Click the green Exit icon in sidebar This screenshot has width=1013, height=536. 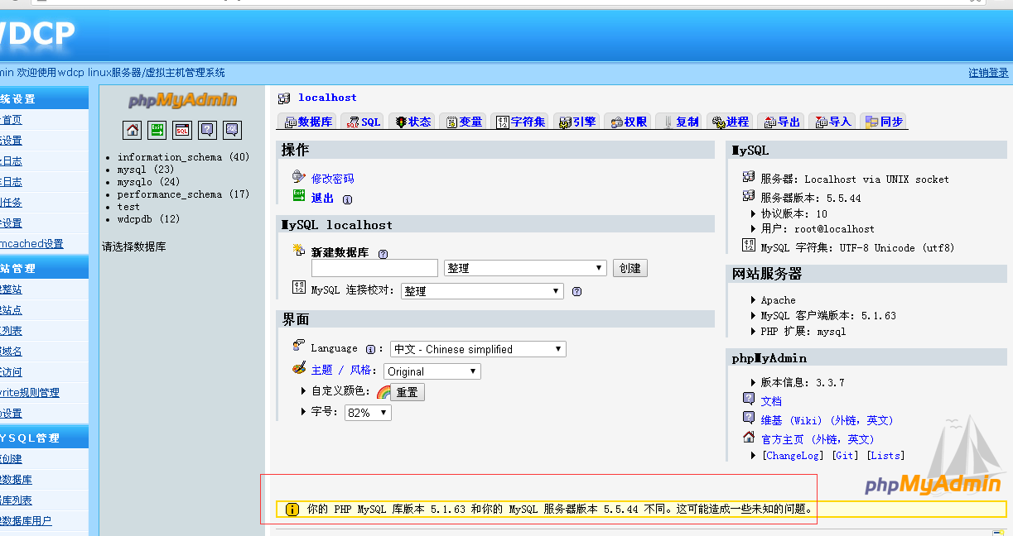click(157, 130)
